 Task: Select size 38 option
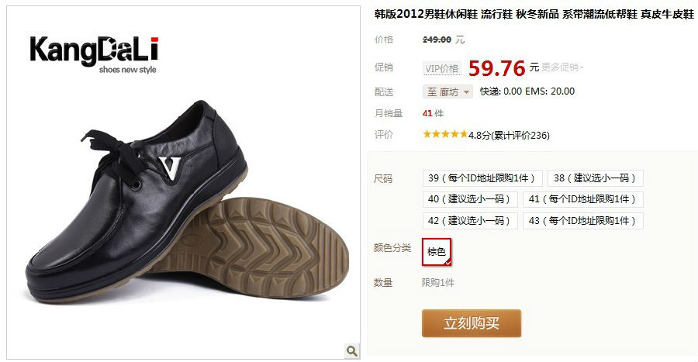(595, 178)
